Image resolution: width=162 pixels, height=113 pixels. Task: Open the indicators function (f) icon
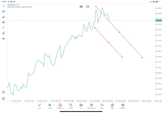point(4,28)
